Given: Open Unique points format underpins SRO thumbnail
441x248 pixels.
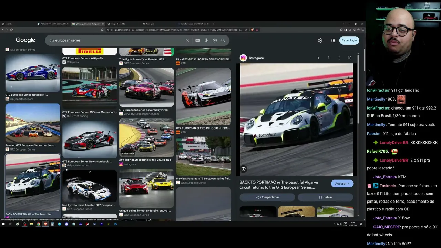Looking at the screenshot, I should pyautogui.click(x=146, y=188).
